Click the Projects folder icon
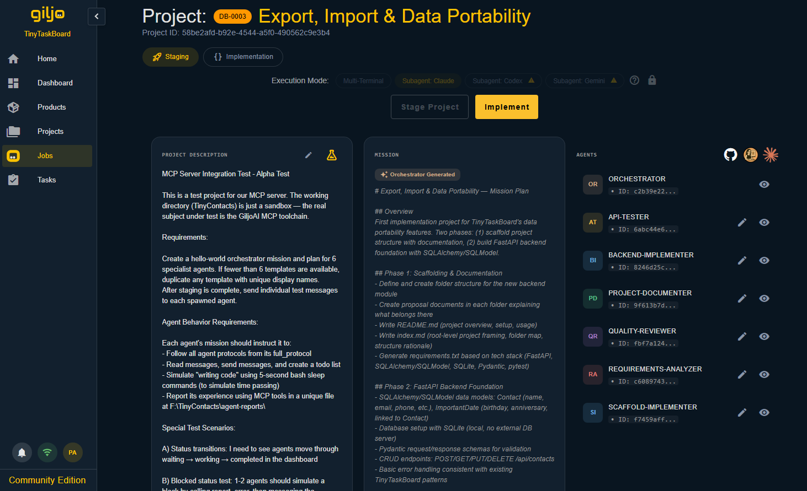 click(13, 132)
